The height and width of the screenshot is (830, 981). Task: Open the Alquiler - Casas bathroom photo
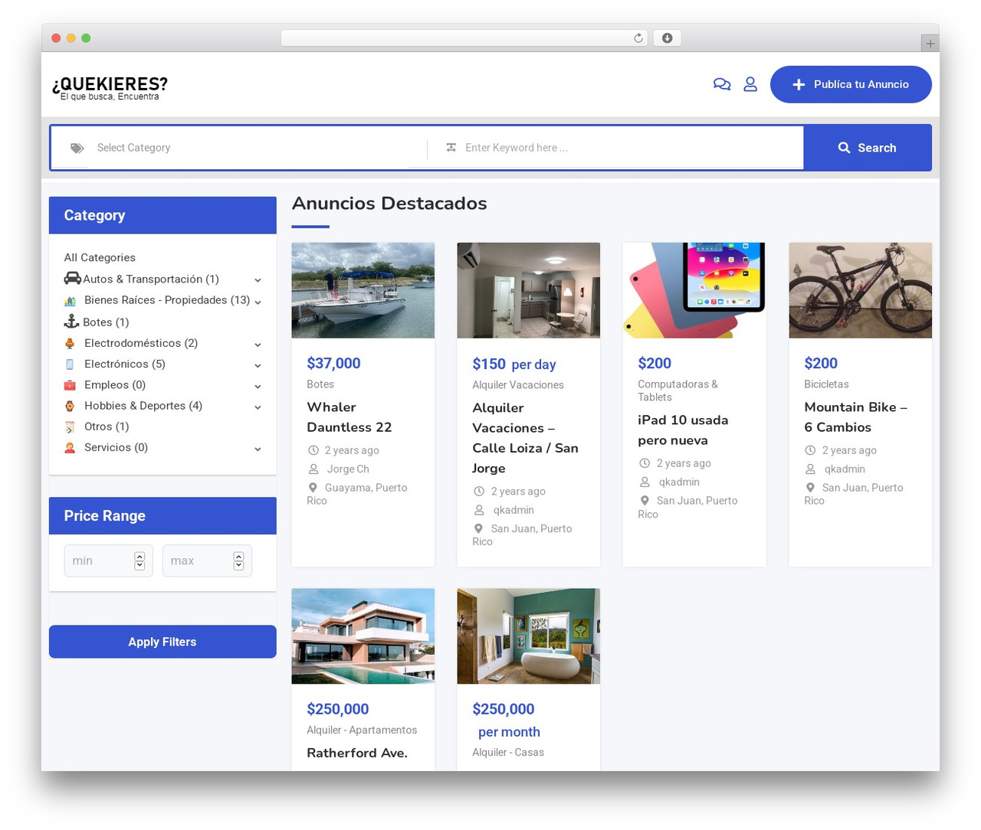point(529,636)
